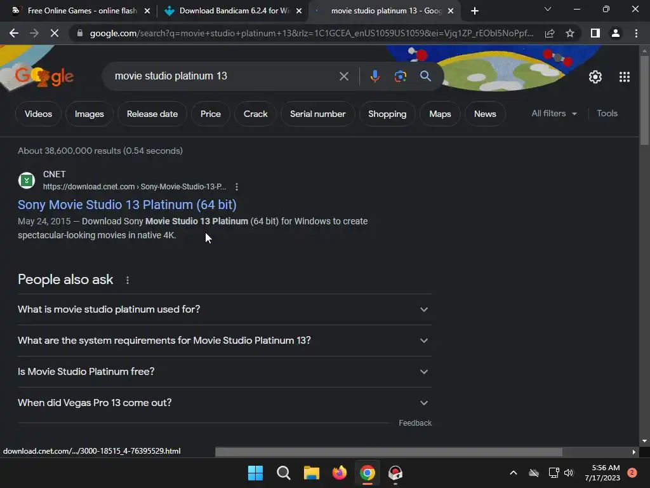Expand When did Vegas Pro 13 come out

[225, 403]
